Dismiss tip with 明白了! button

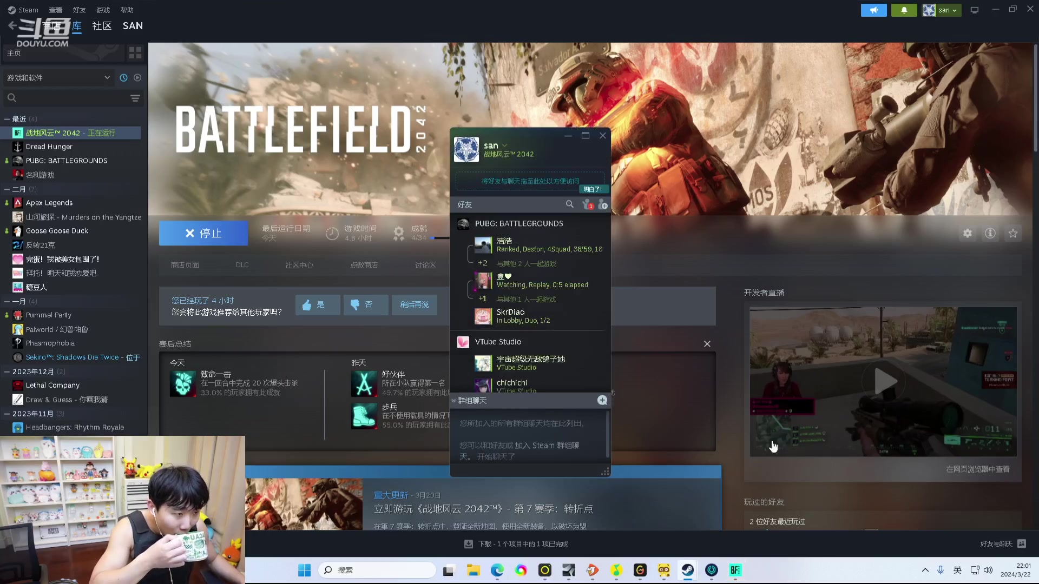click(594, 189)
